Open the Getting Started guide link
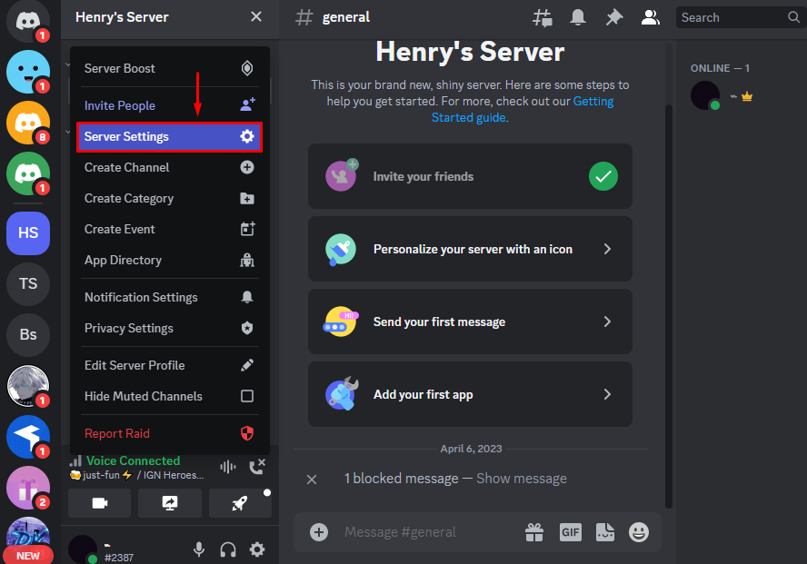This screenshot has height=564, width=807. (x=523, y=109)
